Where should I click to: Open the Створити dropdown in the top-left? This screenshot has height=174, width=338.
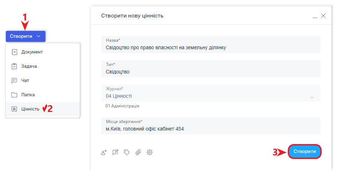pyautogui.click(x=25, y=36)
